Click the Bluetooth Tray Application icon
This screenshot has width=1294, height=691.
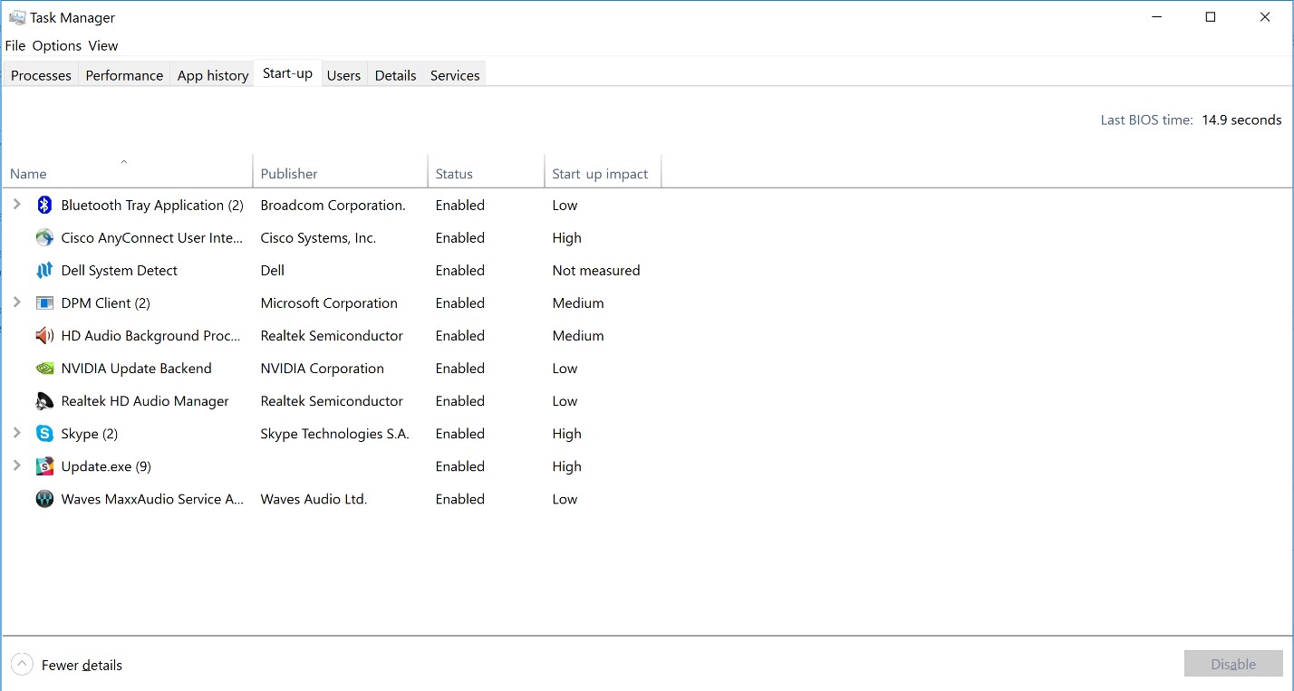44,206
